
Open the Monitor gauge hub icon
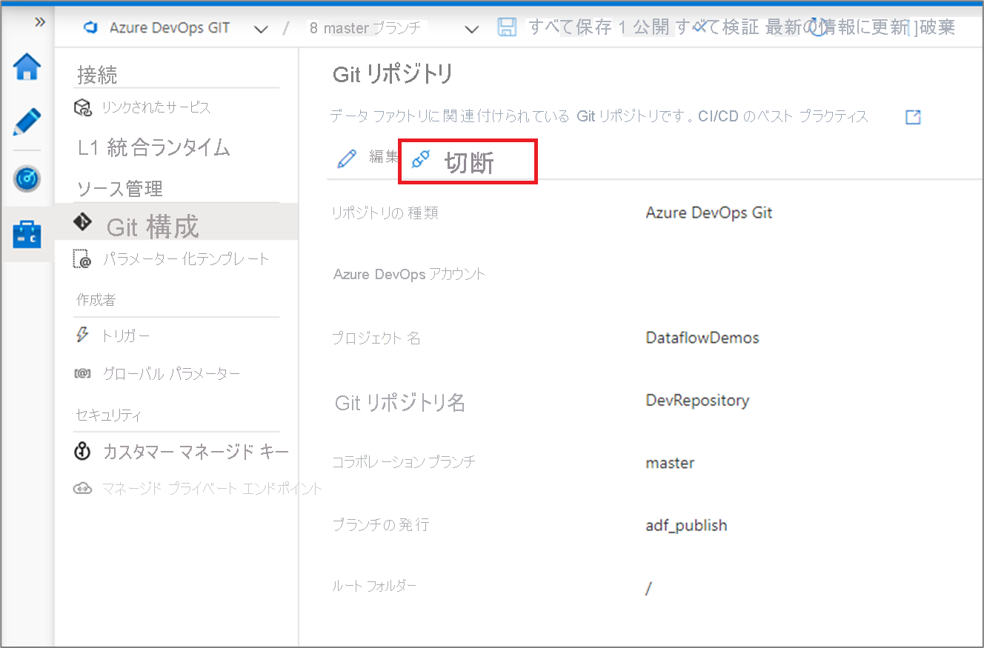tap(27, 178)
